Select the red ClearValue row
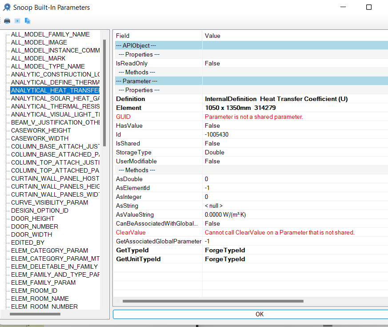Image resolution: width=388 pixels, height=327 pixels. click(252, 232)
